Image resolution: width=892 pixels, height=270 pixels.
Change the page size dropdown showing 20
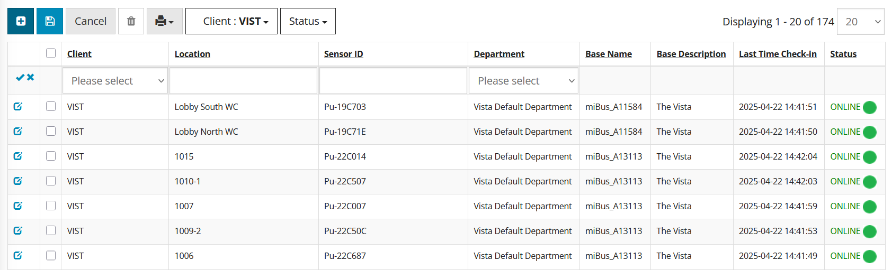(x=861, y=22)
